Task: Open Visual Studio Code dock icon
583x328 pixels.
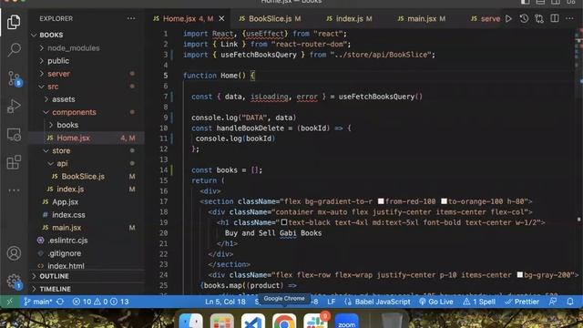Action: (253, 321)
